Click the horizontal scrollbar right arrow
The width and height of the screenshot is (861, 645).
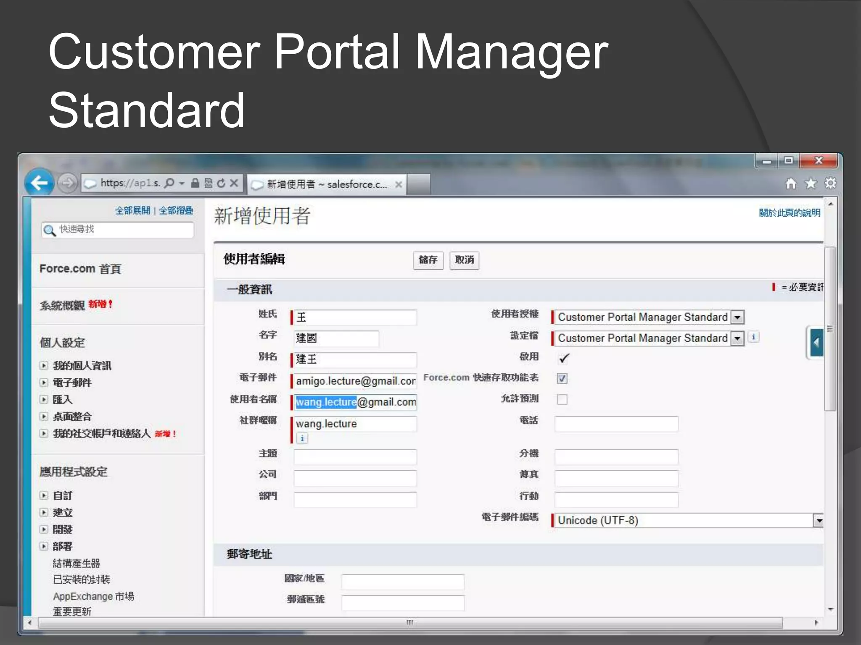point(816,622)
